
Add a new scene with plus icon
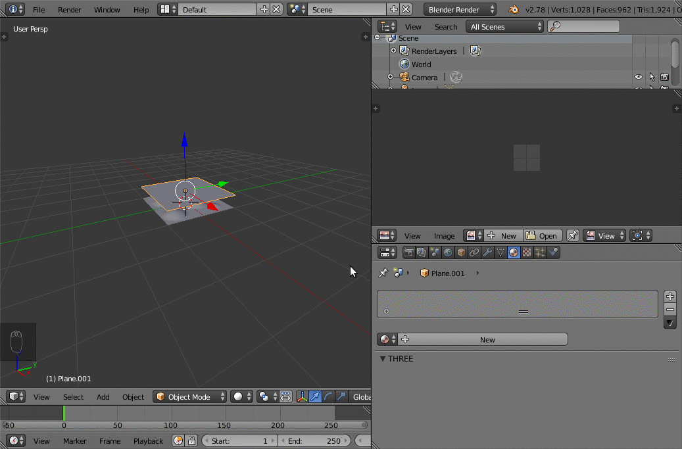[x=394, y=10]
